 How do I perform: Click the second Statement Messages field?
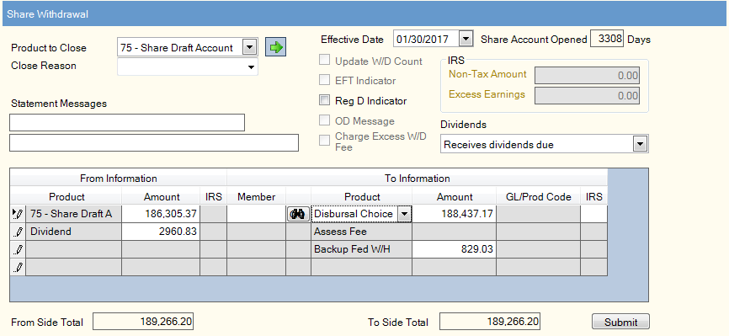coord(154,143)
